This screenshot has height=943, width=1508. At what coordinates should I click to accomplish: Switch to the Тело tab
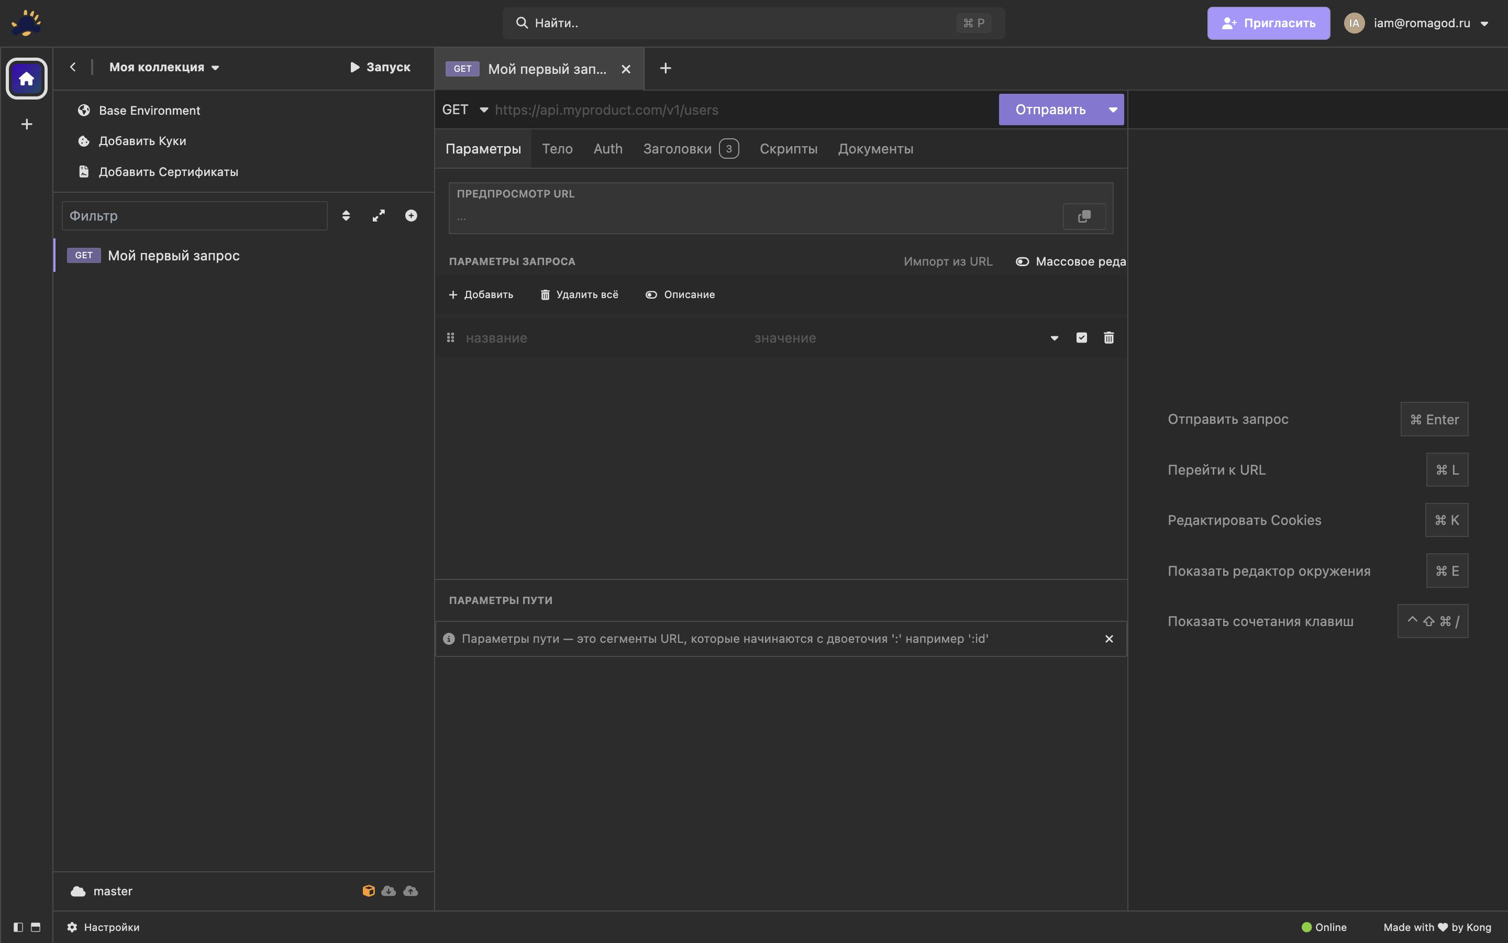coord(557,148)
